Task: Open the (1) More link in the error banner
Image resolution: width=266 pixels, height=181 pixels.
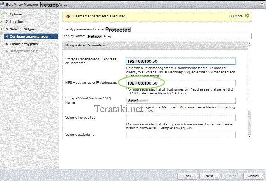Action: (x=236, y=16)
